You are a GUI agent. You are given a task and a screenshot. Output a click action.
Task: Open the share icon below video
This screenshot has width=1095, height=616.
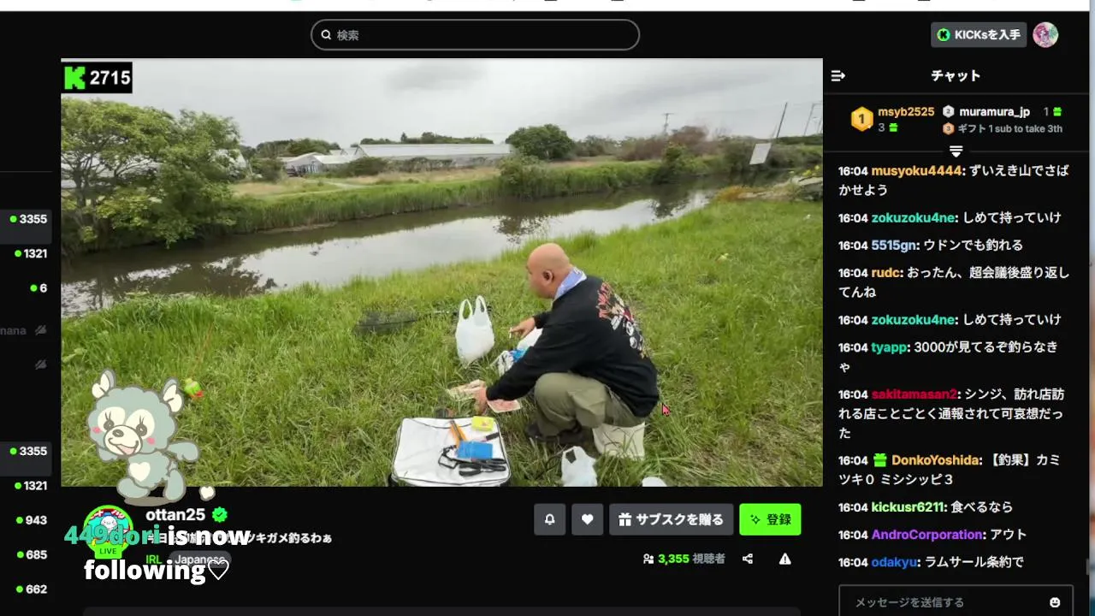tap(748, 559)
